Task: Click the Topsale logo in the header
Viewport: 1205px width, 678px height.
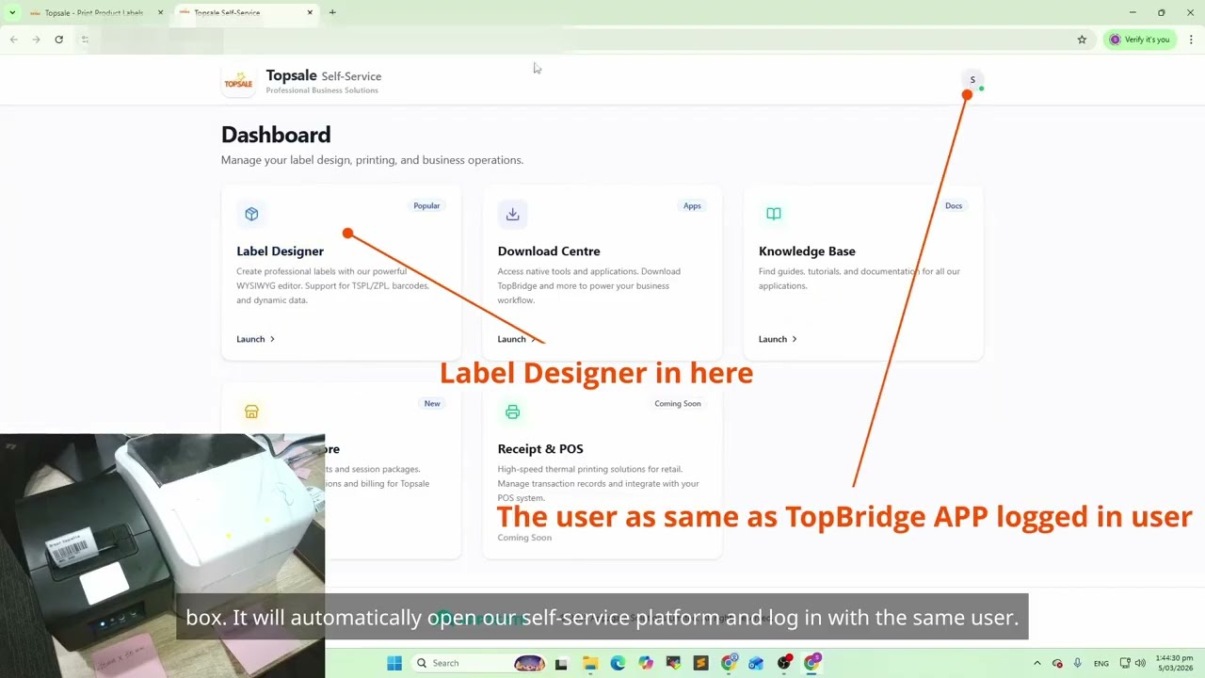Action: click(x=238, y=82)
